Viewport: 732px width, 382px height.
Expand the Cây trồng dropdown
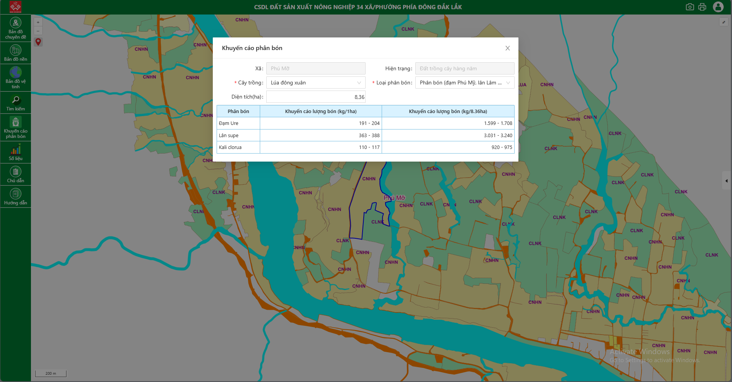coord(316,83)
